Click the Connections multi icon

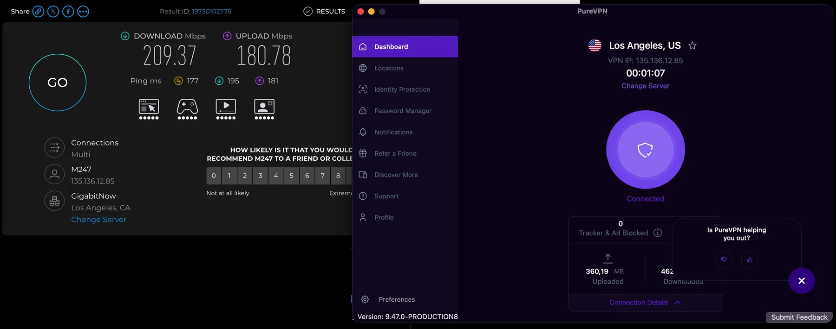[54, 148]
